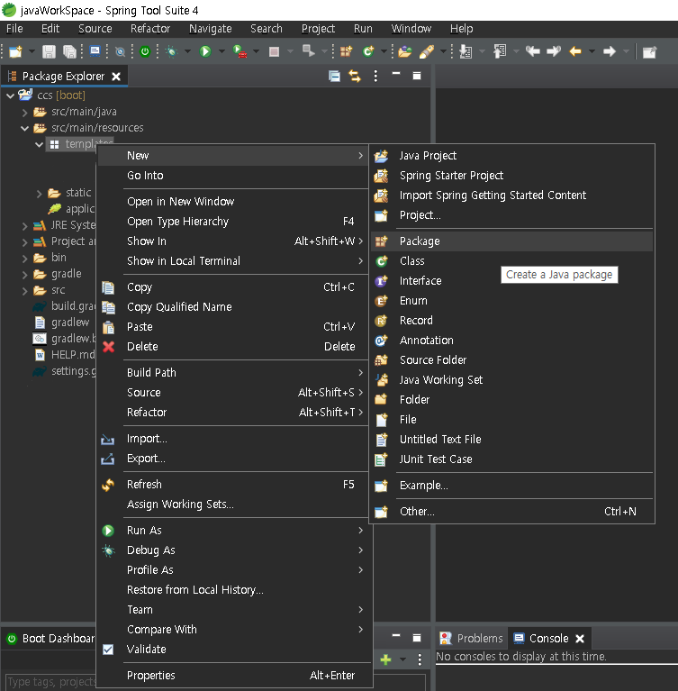Select the Console tab
This screenshot has width=678, height=691.
coord(542,638)
